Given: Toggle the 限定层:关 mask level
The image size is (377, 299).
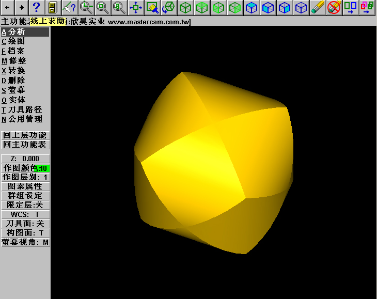Looking at the screenshot, I should pyautogui.click(x=25, y=205).
